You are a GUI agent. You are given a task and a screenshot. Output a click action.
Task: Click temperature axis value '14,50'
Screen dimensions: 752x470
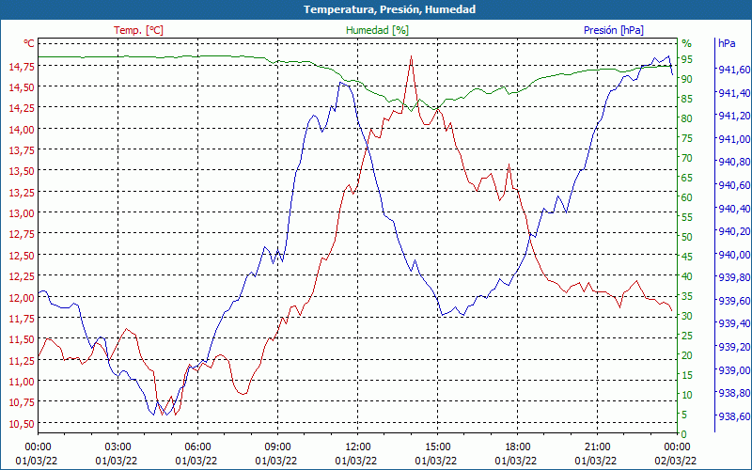pyautogui.click(x=22, y=87)
